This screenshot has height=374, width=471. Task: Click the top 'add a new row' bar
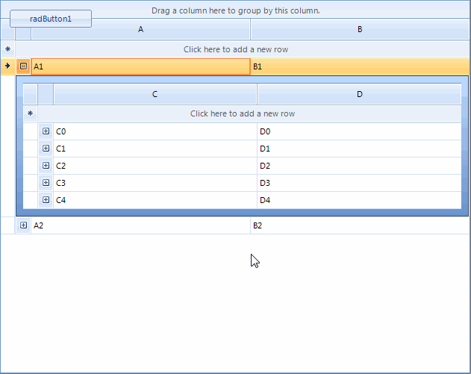(236, 49)
